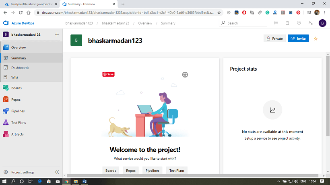Open the user settings icon

310,23
